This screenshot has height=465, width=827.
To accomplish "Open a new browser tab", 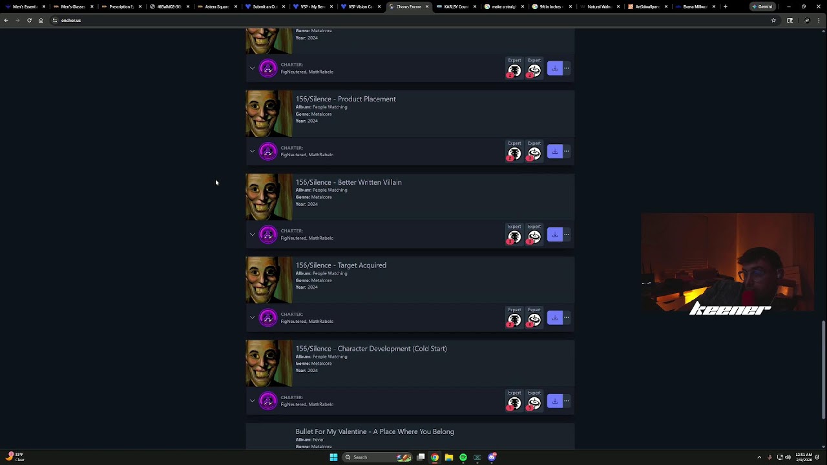I will [x=726, y=6].
